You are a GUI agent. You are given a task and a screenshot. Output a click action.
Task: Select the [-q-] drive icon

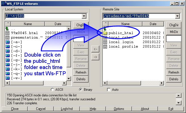coord(8,74)
